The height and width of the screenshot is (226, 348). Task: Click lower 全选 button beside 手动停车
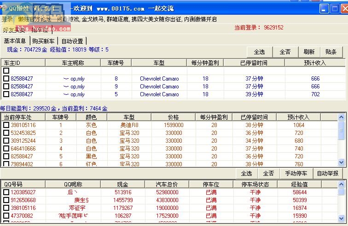coord(247,174)
